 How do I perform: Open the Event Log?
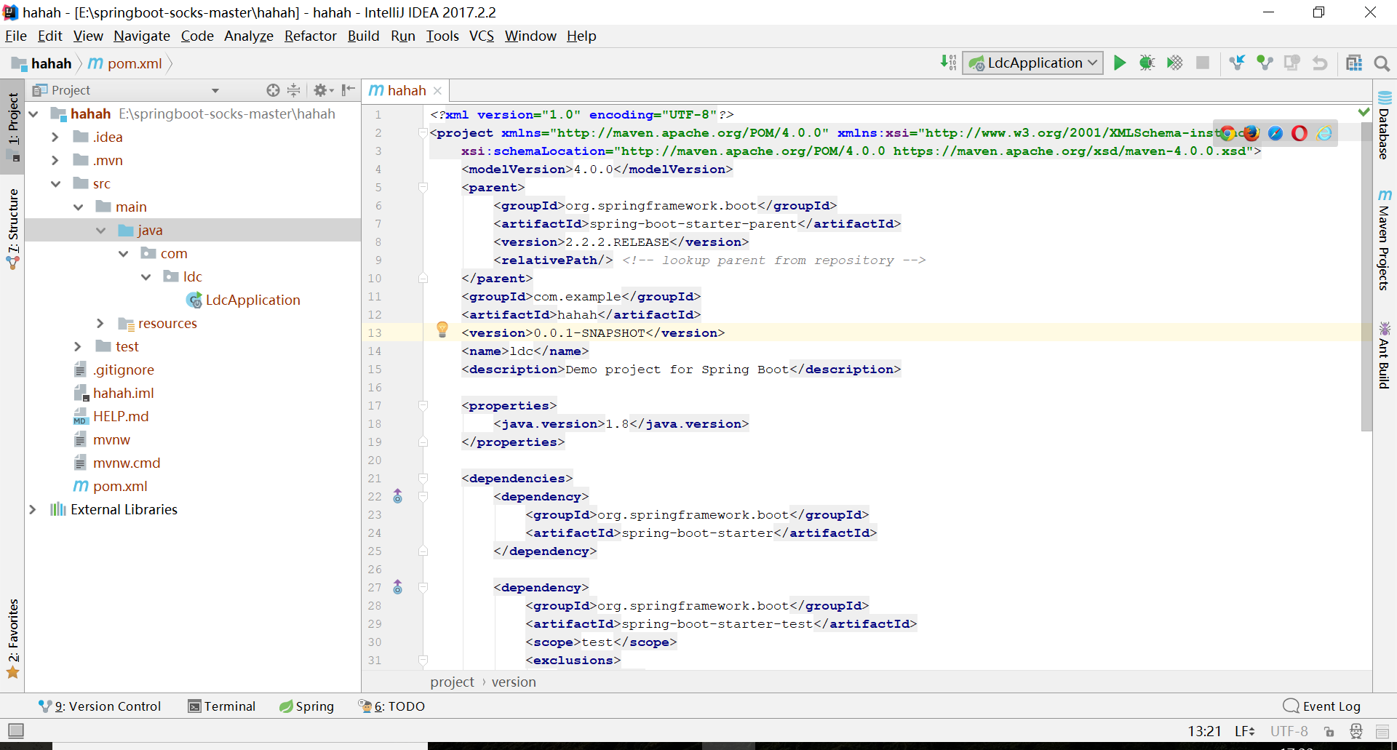[x=1322, y=706]
